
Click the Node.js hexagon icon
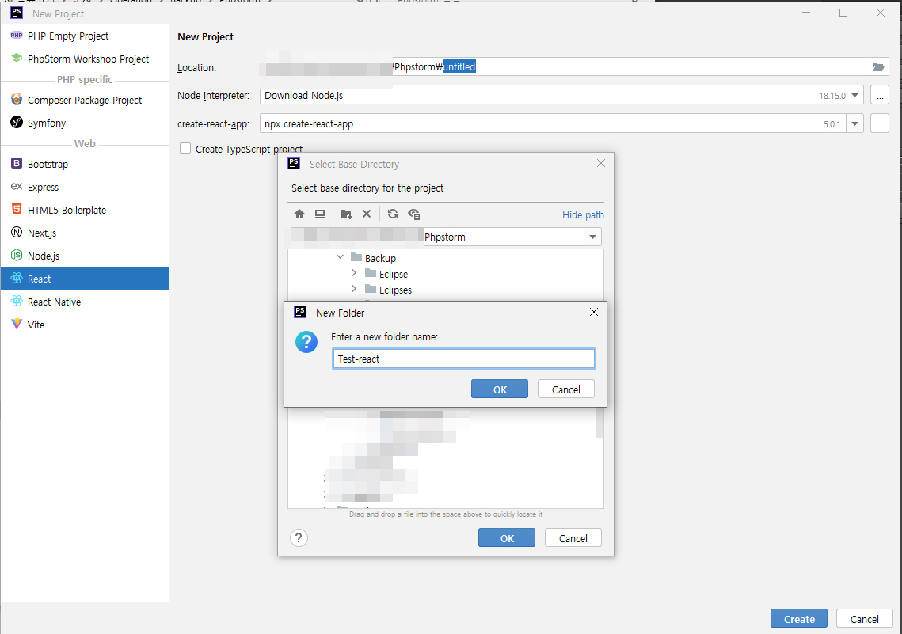click(x=17, y=255)
